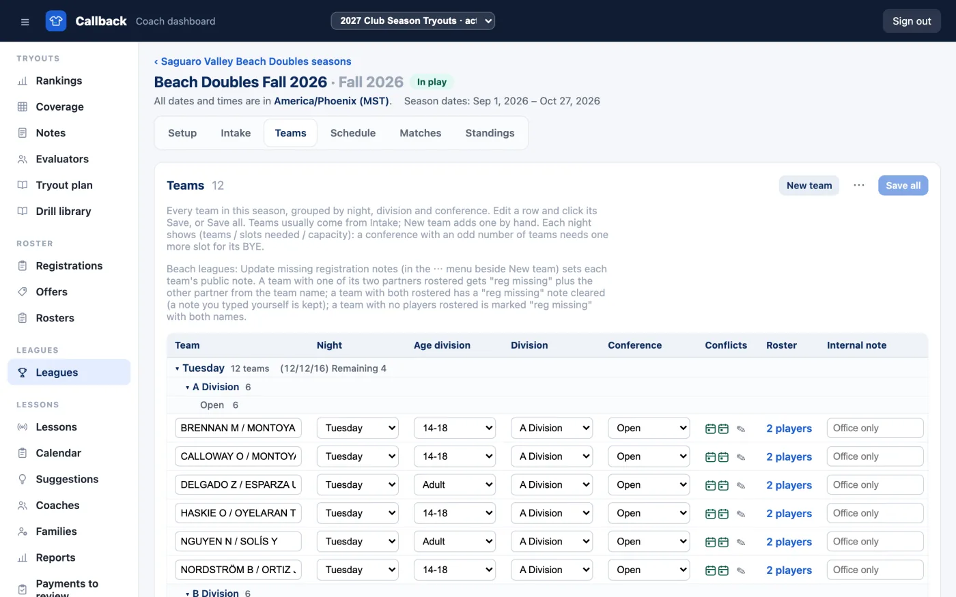Open 2 players roster link for NORDSTRÖM B row

coord(789,570)
